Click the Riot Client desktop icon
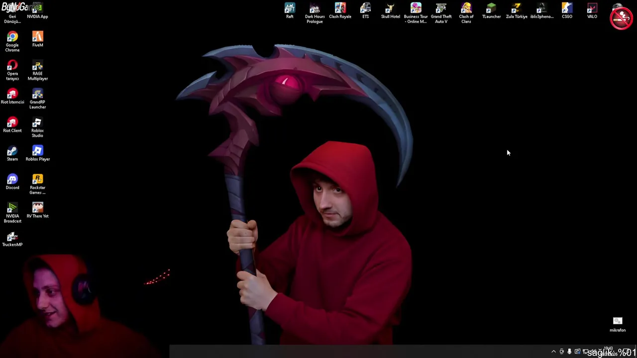The width and height of the screenshot is (637, 358). 12,124
